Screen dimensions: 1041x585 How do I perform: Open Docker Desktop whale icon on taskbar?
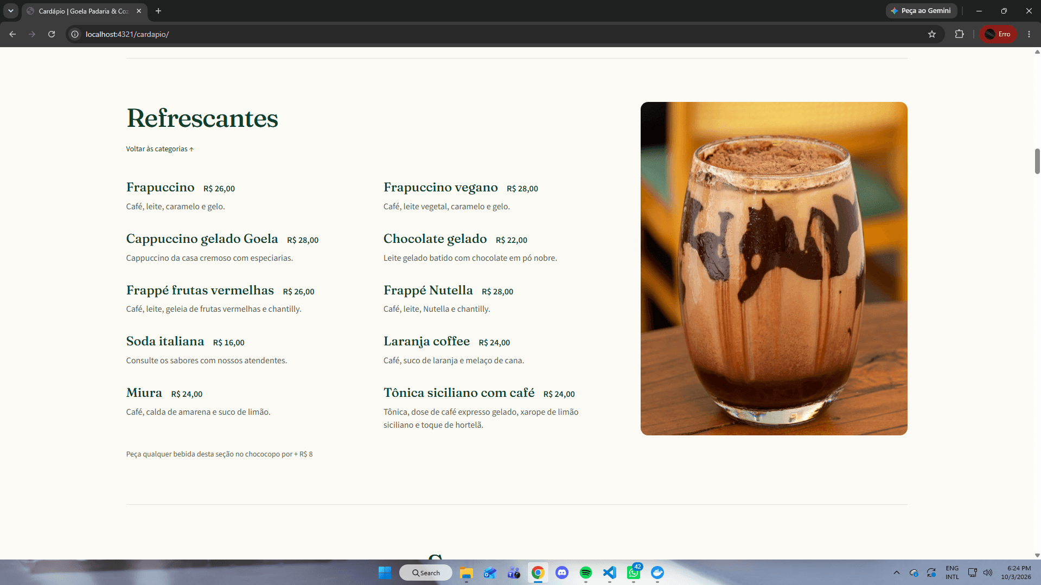click(x=657, y=573)
